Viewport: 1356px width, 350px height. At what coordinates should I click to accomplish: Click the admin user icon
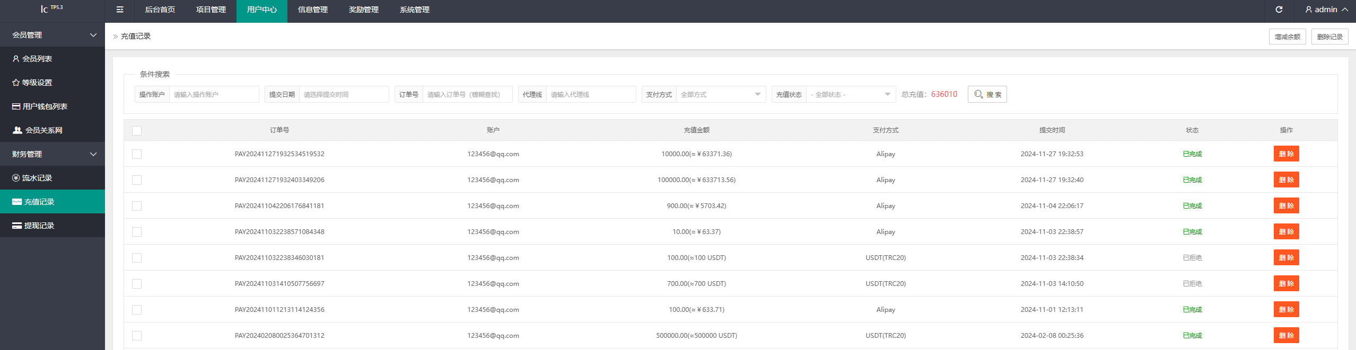click(1308, 10)
